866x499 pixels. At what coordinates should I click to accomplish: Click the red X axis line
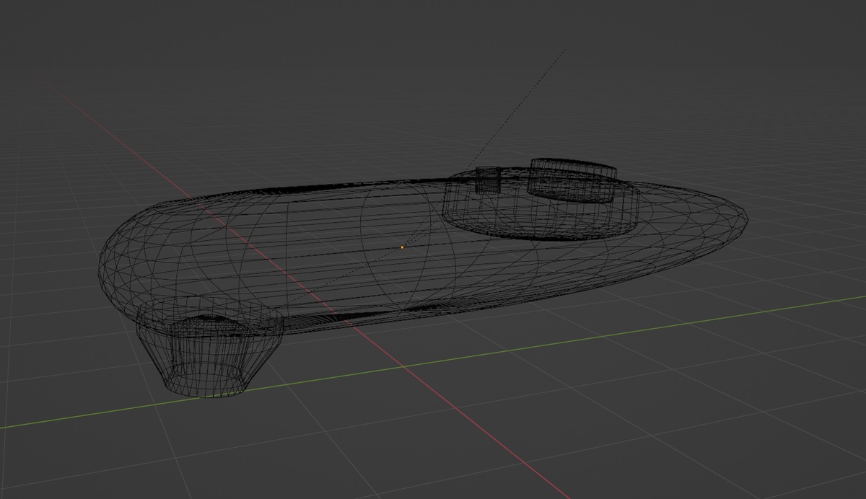coord(476,425)
